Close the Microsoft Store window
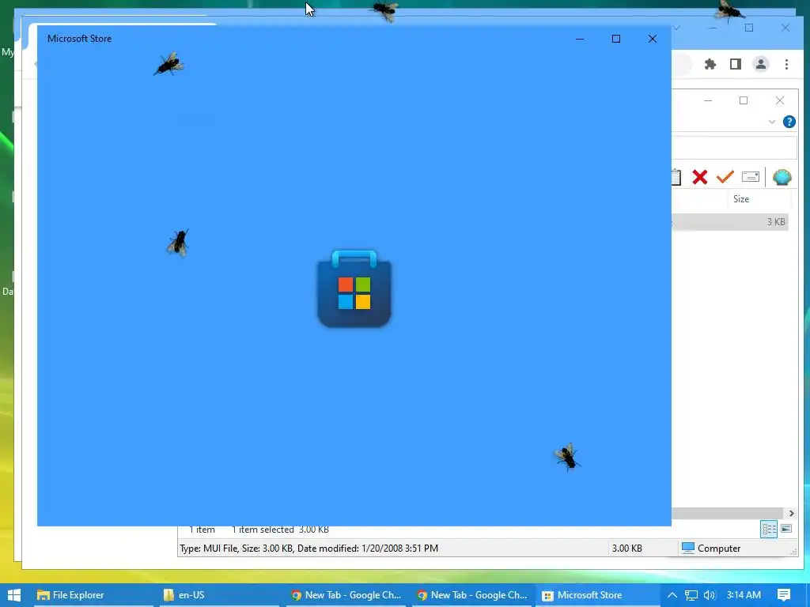 (653, 39)
